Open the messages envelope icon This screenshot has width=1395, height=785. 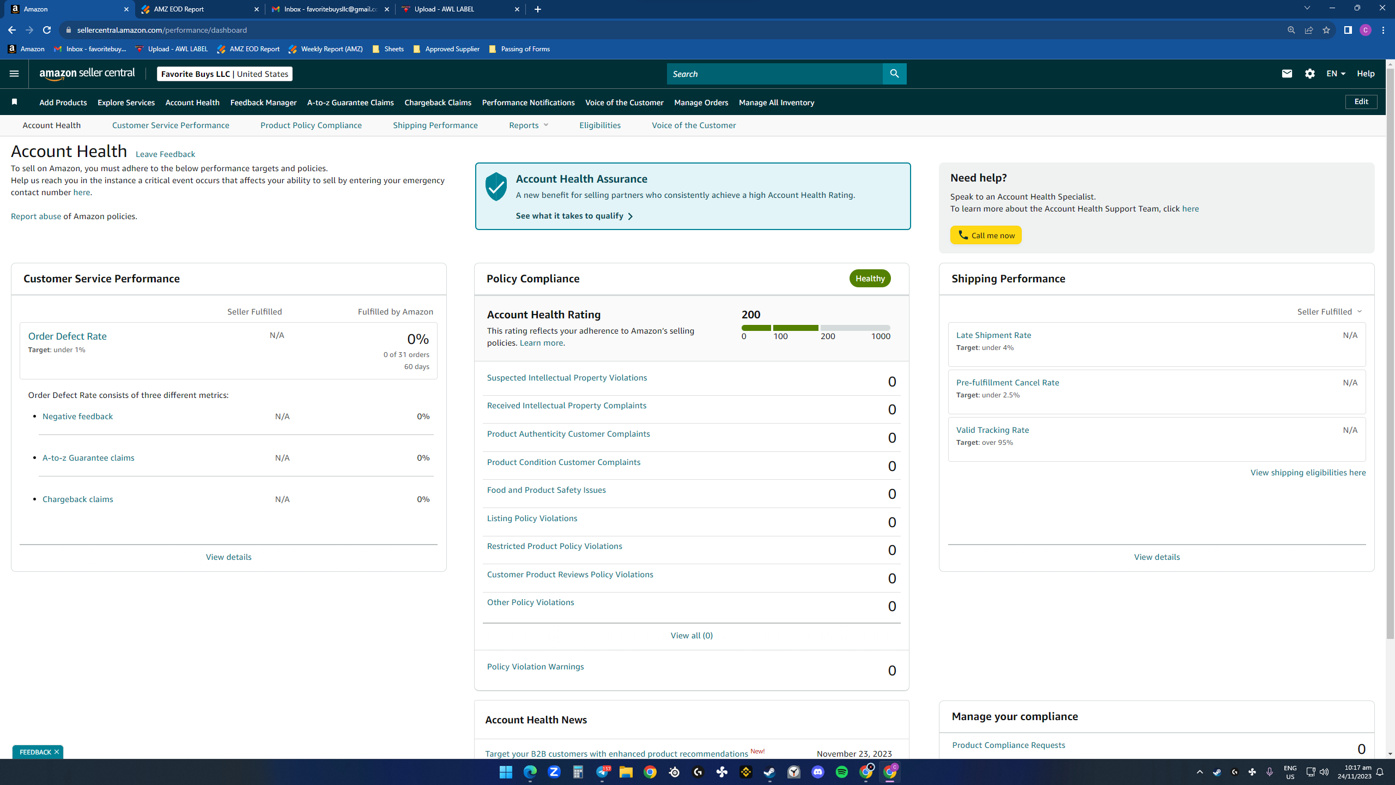click(1287, 74)
